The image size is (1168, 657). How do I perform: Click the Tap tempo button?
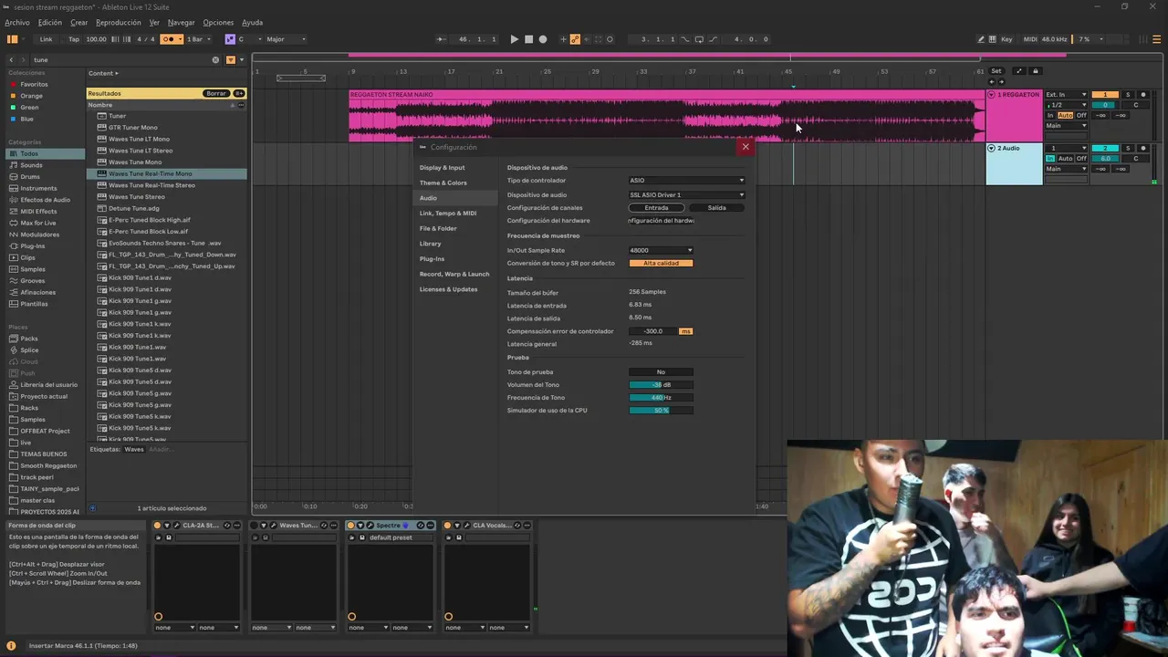point(74,39)
